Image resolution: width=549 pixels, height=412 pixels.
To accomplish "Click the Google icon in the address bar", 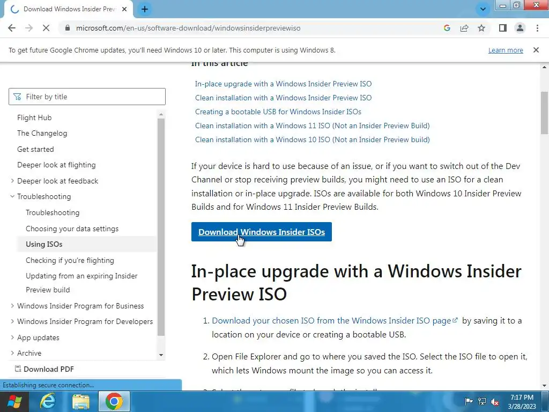I will pos(447,28).
